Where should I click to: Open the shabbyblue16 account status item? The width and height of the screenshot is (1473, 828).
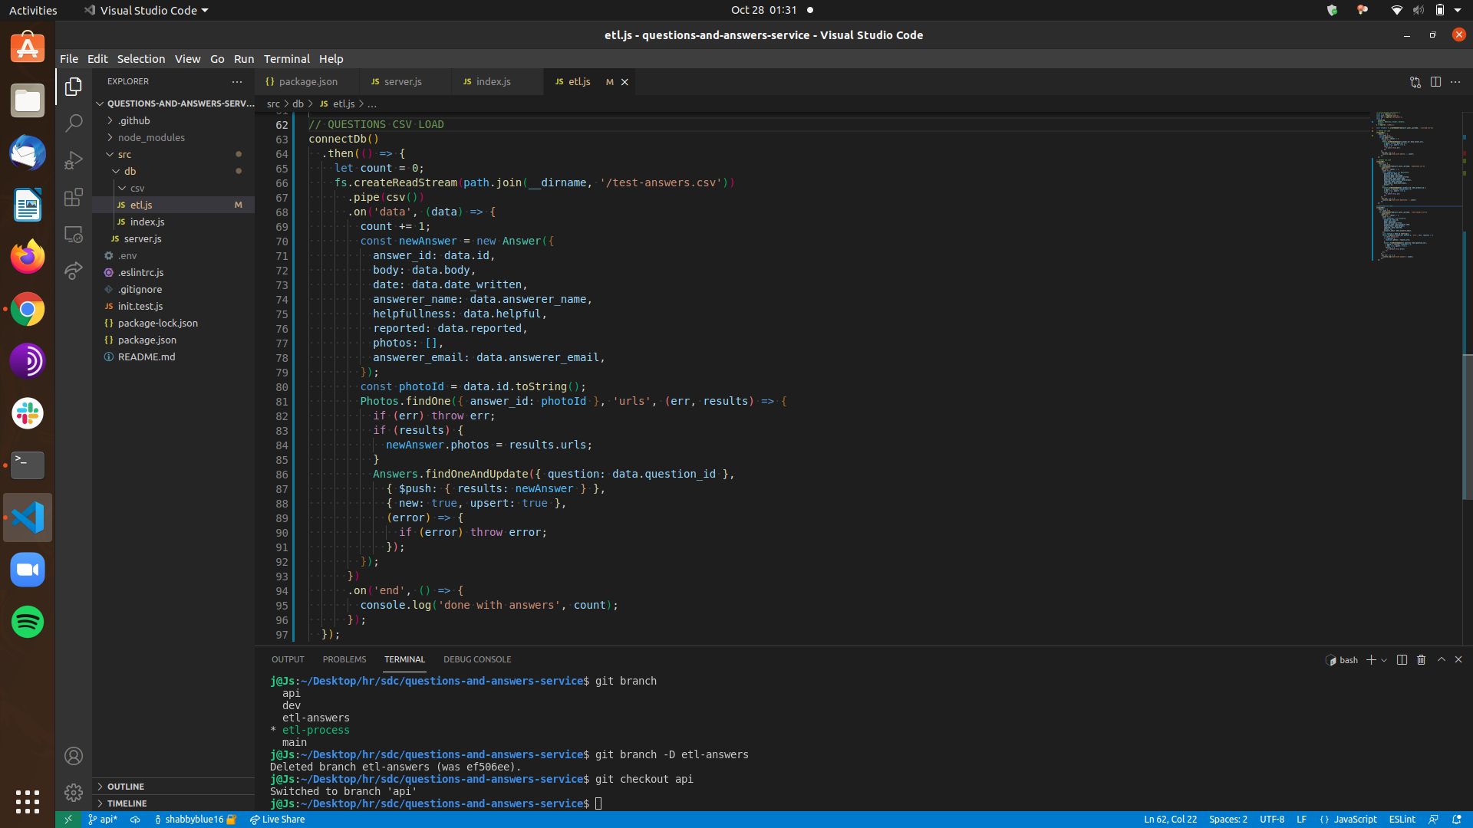(195, 820)
